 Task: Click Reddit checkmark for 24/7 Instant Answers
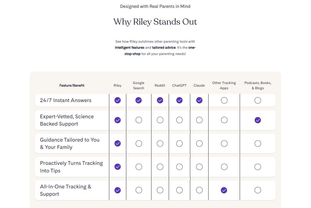160,100
